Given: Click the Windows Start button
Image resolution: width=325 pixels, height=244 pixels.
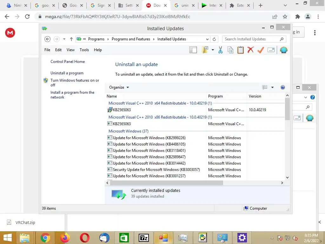Looking at the screenshot, I should tap(8, 238).
